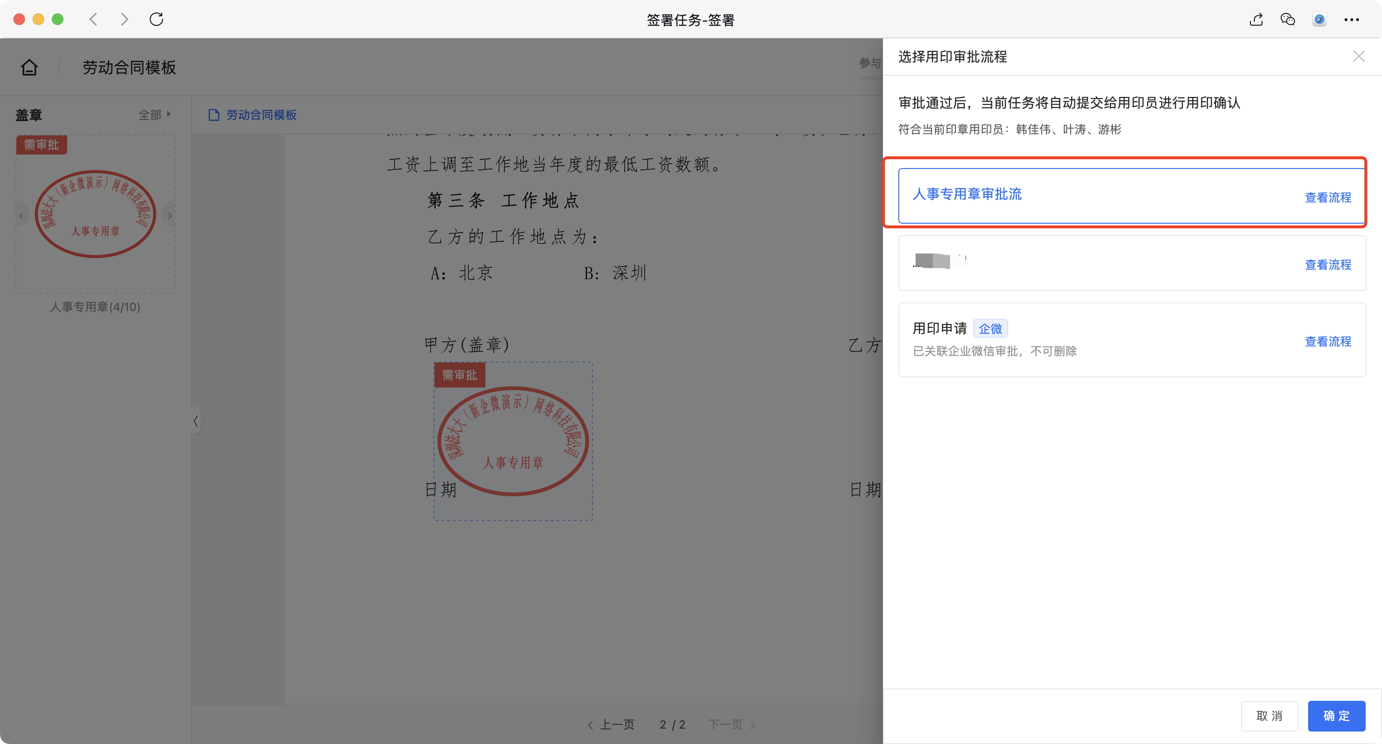Collapse the left seal sidebar
The height and width of the screenshot is (744, 1382).
(196, 421)
